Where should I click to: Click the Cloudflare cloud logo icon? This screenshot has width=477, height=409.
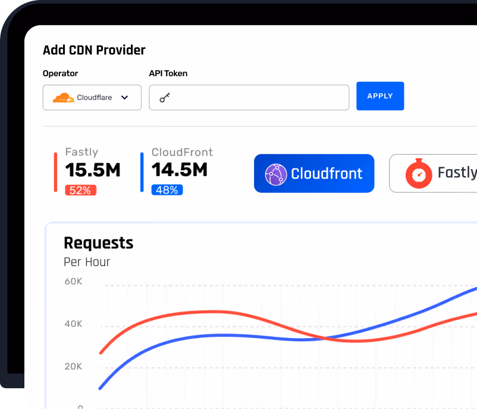click(x=63, y=98)
